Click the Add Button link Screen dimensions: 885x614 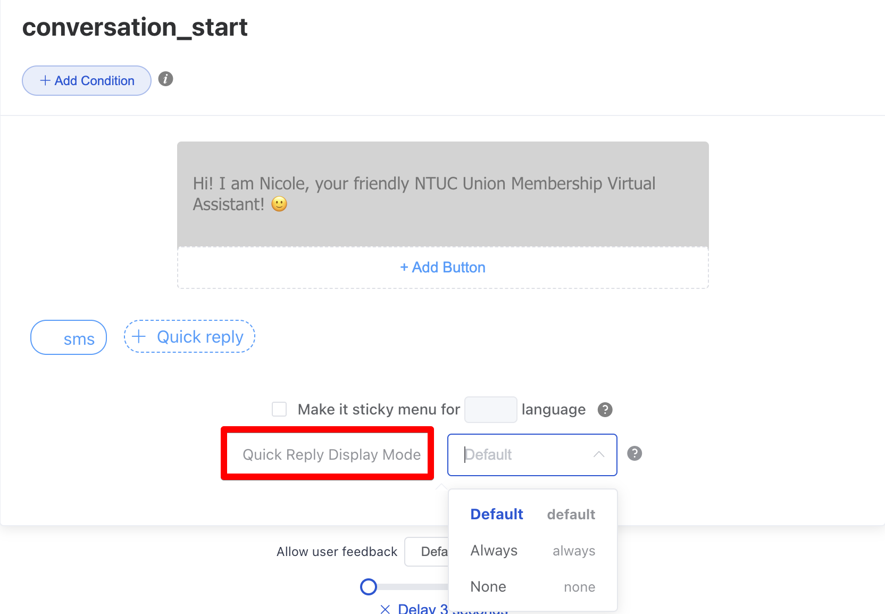tap(442, 268)
